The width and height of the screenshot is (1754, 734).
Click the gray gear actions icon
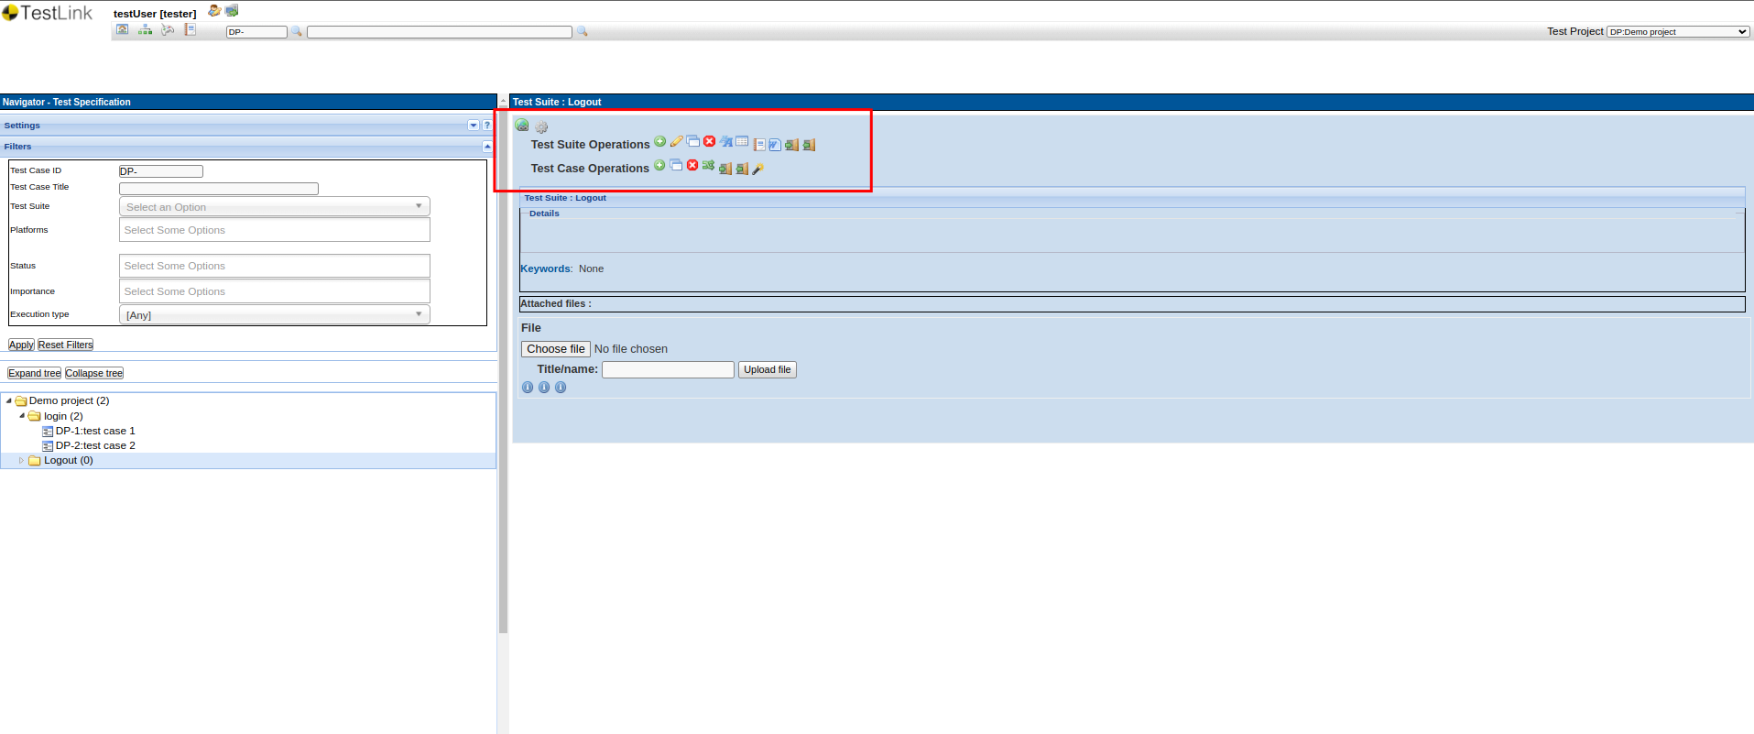point(541,127)
